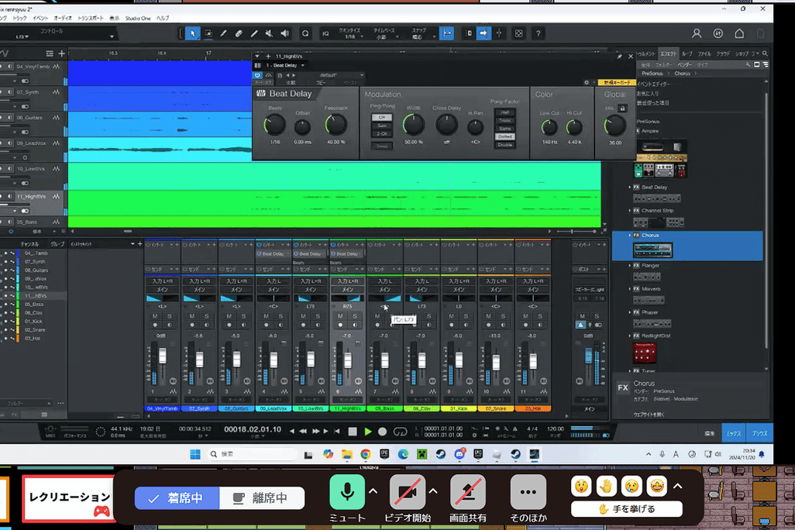
Task: Mute the 09_LeadVox mixer channel
Action: [x=267, y=316]
